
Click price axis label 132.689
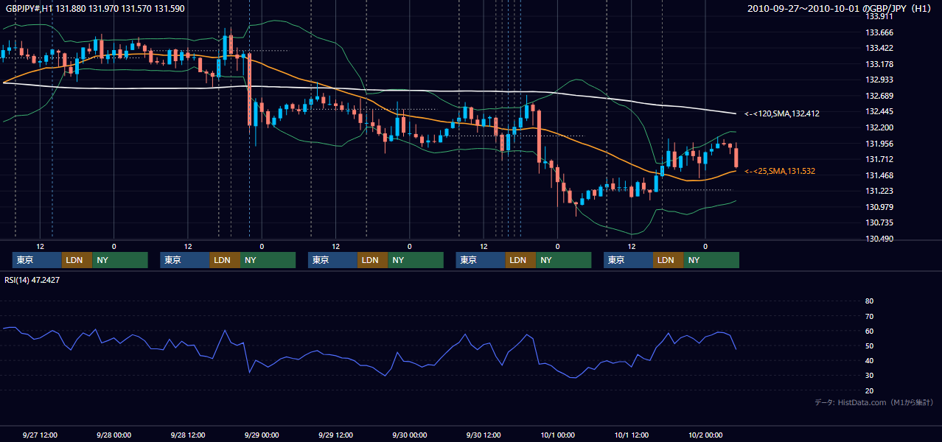pos(879,96)
